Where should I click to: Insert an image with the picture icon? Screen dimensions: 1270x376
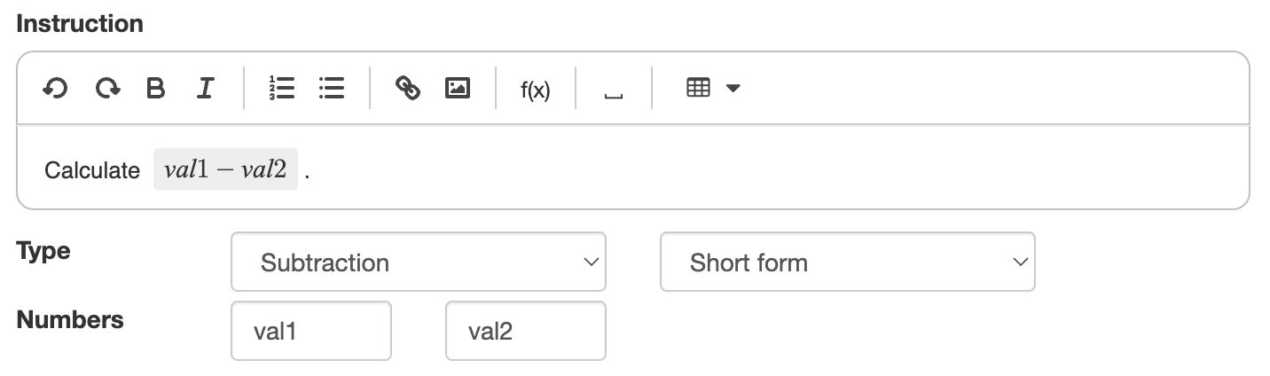click(x=457, y=89)
